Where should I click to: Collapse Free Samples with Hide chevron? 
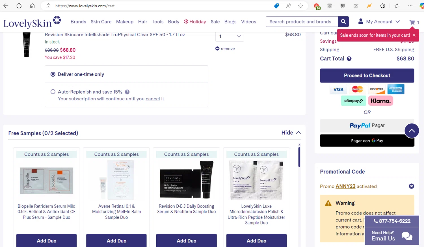[x=298, y=133]
